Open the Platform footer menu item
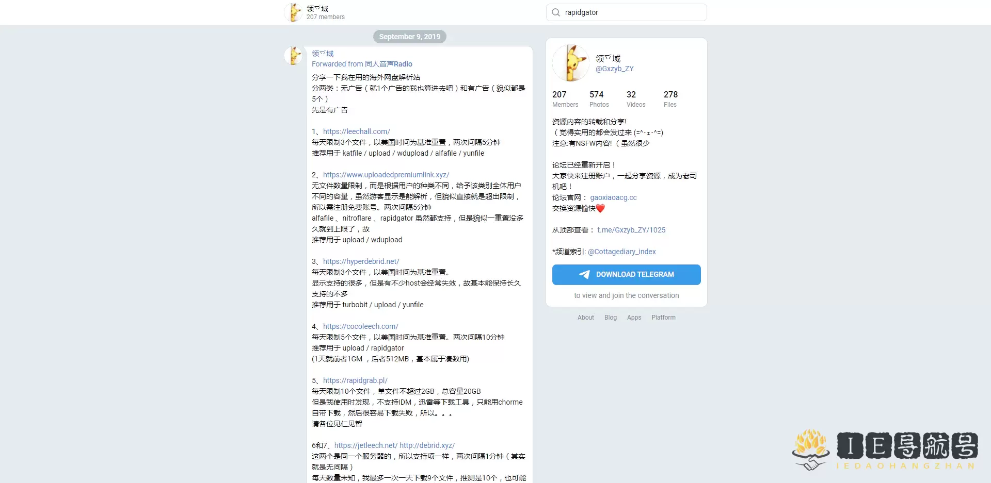 [x=663, y=317]
